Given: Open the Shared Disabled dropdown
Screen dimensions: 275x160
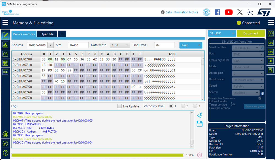Looking at the screenshot, I should 246,93.
